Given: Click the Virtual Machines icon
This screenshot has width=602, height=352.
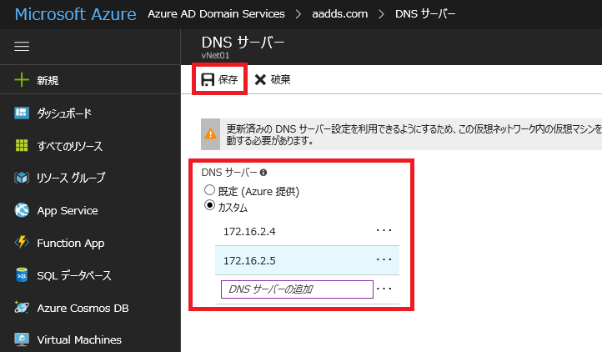Looking at the screenshot, I should click(x=23, y=339).
